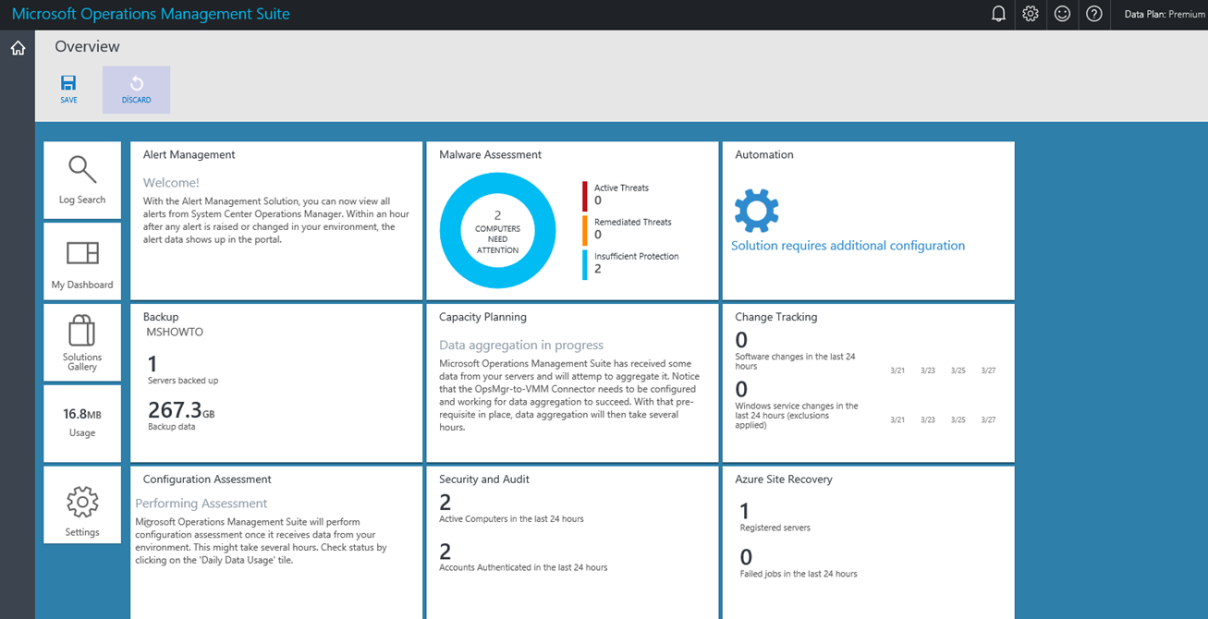The width and height of the screenshot is (1208, 619).
Task: Click the Automation tile title
Action: 764,154
